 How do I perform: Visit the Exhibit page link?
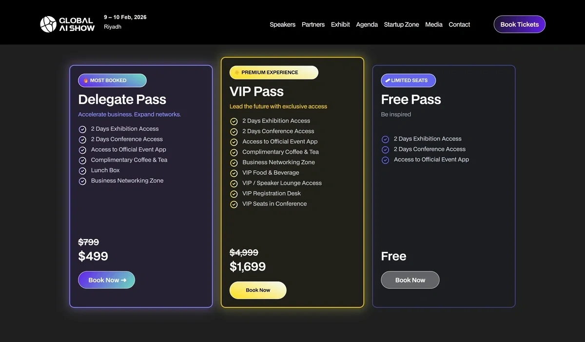pos(340,24)
